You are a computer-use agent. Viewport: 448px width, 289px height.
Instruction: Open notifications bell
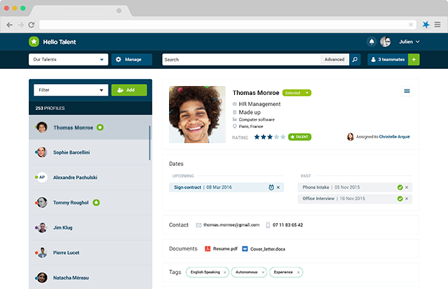(x=372, y=42)
